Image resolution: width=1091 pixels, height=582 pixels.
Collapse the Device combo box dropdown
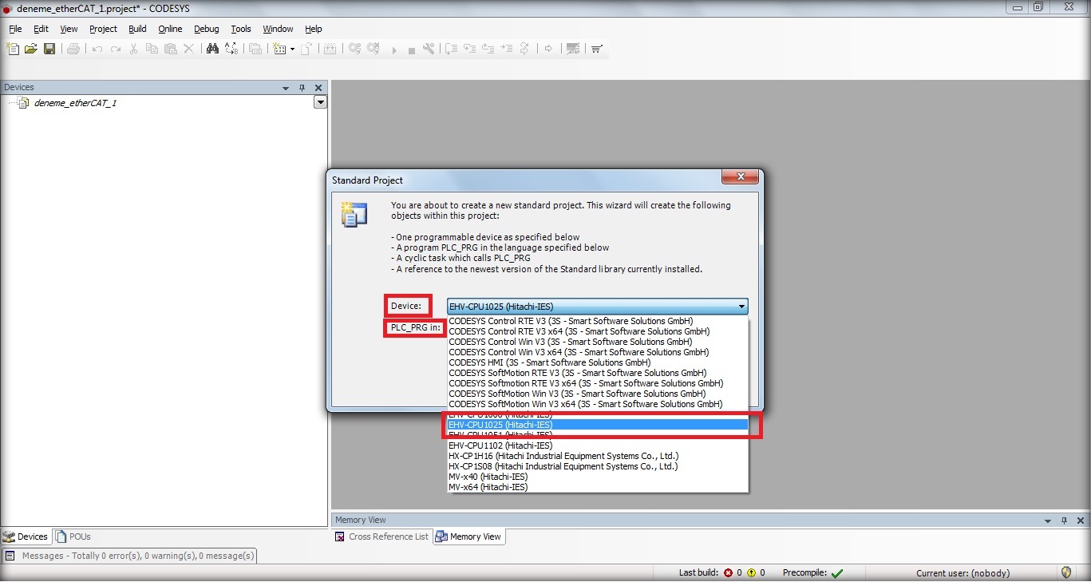coord(741,307)
